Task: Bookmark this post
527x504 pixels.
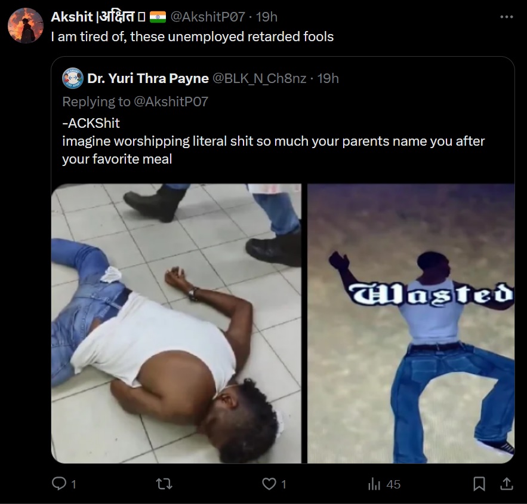Action: (479, 484)
